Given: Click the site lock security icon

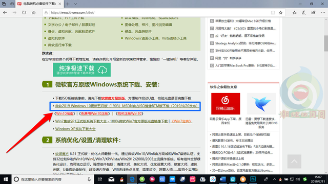Looking at the screenshot, I should [x=46, y=13].
